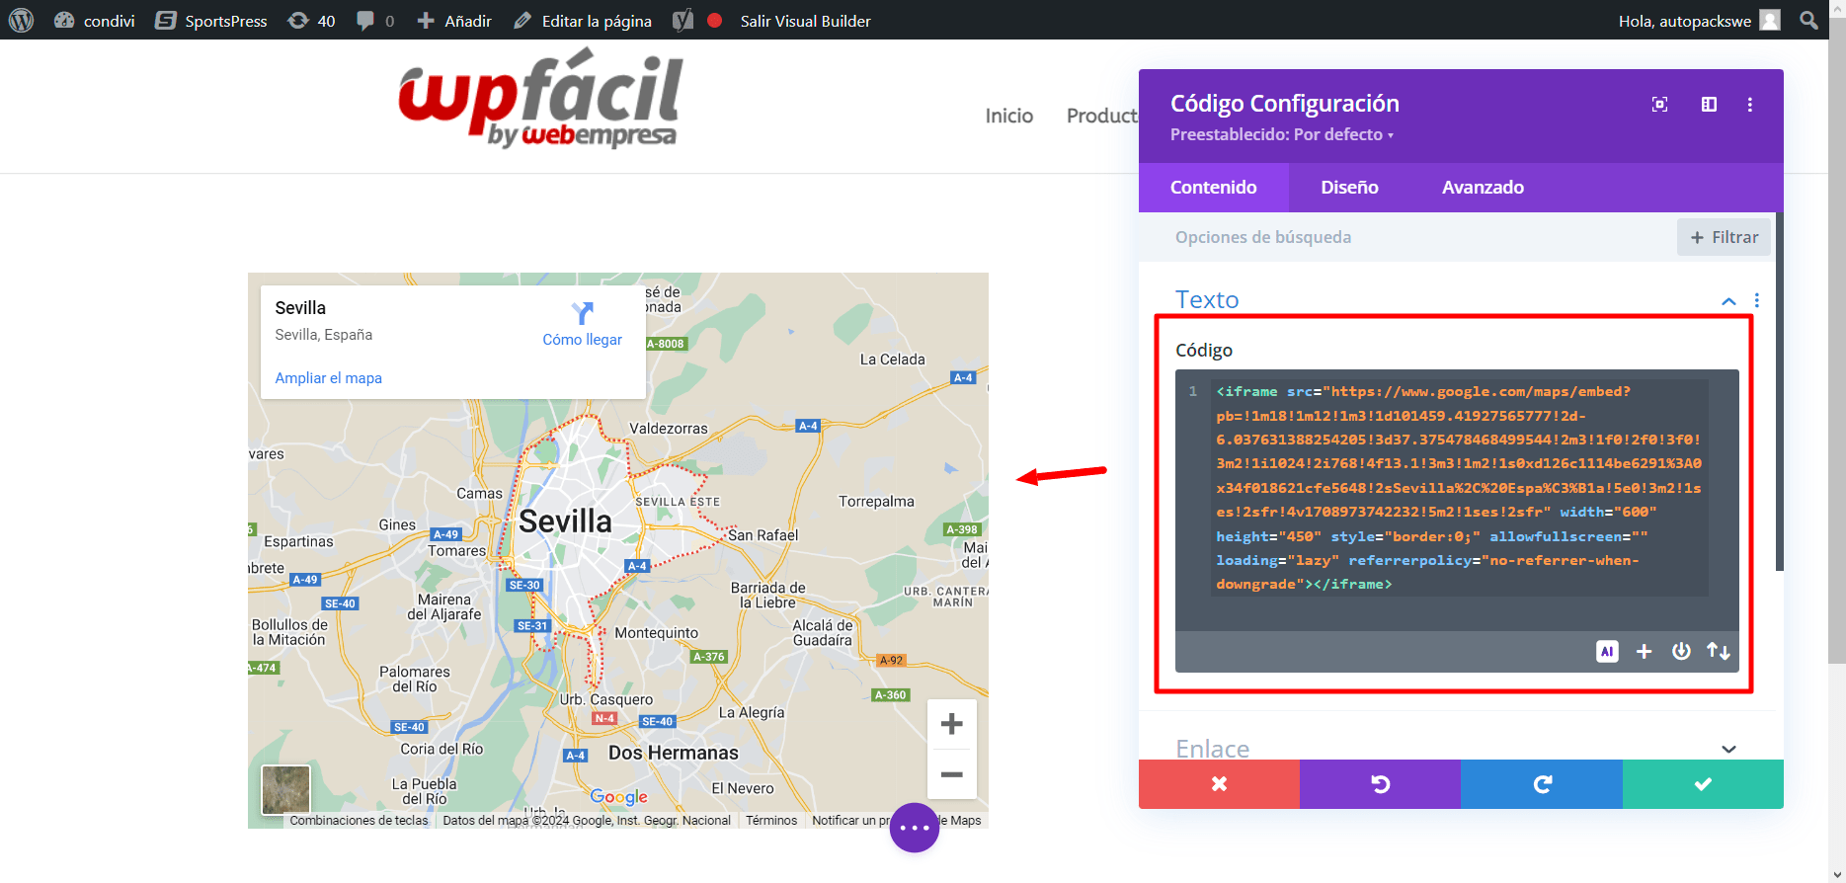Zoom in the map with plus
This screenshot has height=883, width=1846.
[952, 724]
